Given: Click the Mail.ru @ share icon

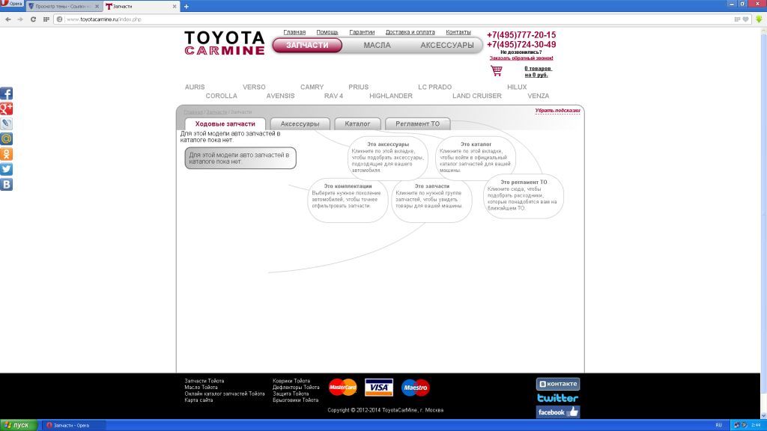Looking at the screenshot, I should [x=6, y=139].
